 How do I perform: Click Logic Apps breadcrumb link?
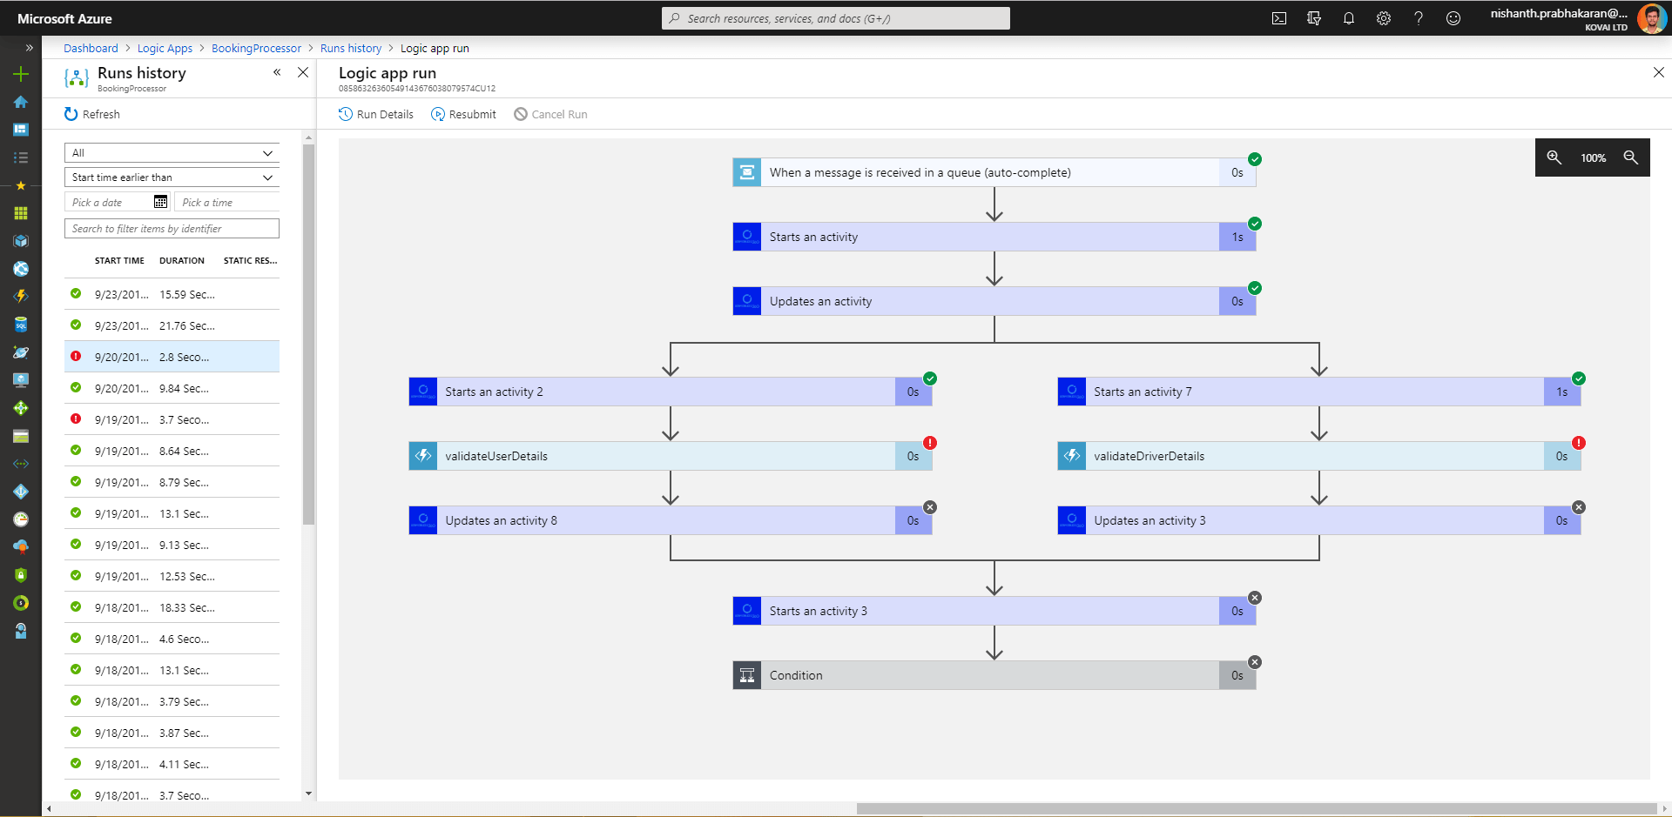tap(165, 49)
